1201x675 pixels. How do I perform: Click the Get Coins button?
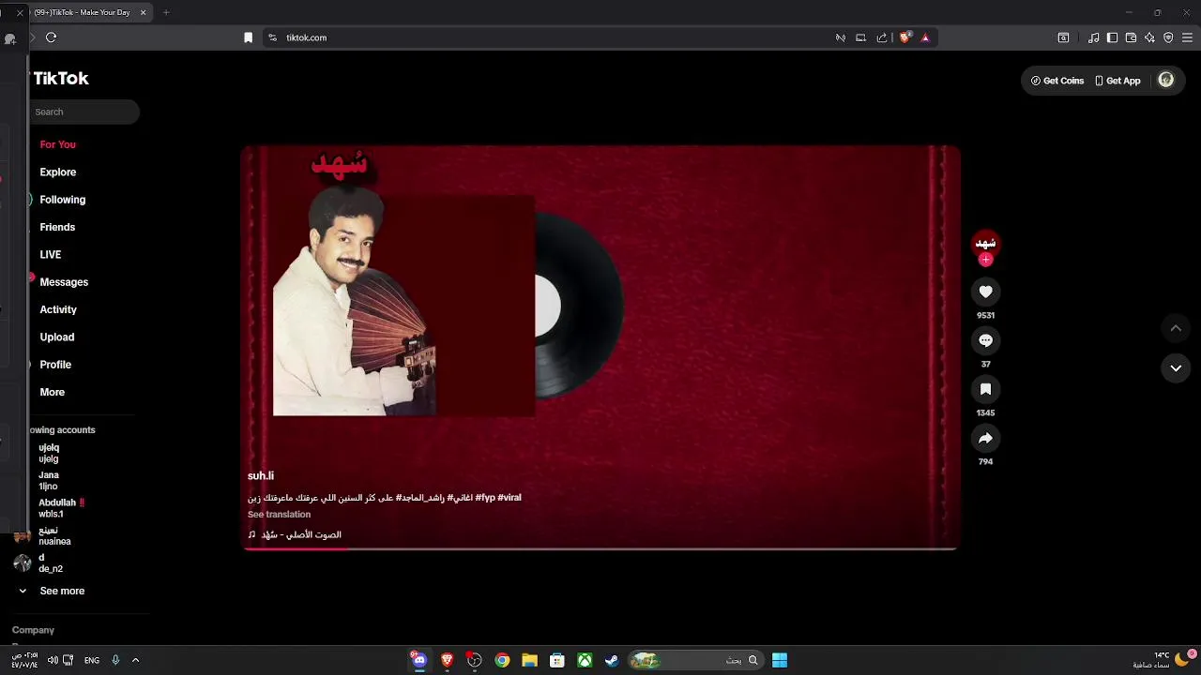click(x=1057, y=81)
